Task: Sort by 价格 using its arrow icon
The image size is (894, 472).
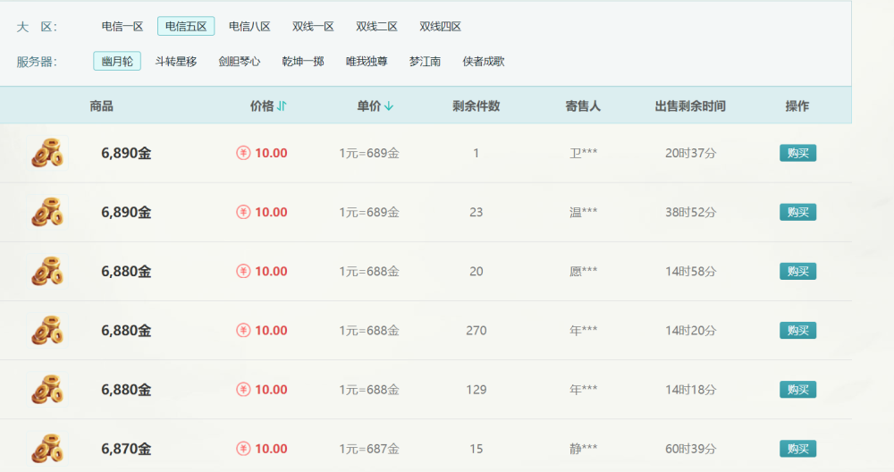Action: (282, 106)
